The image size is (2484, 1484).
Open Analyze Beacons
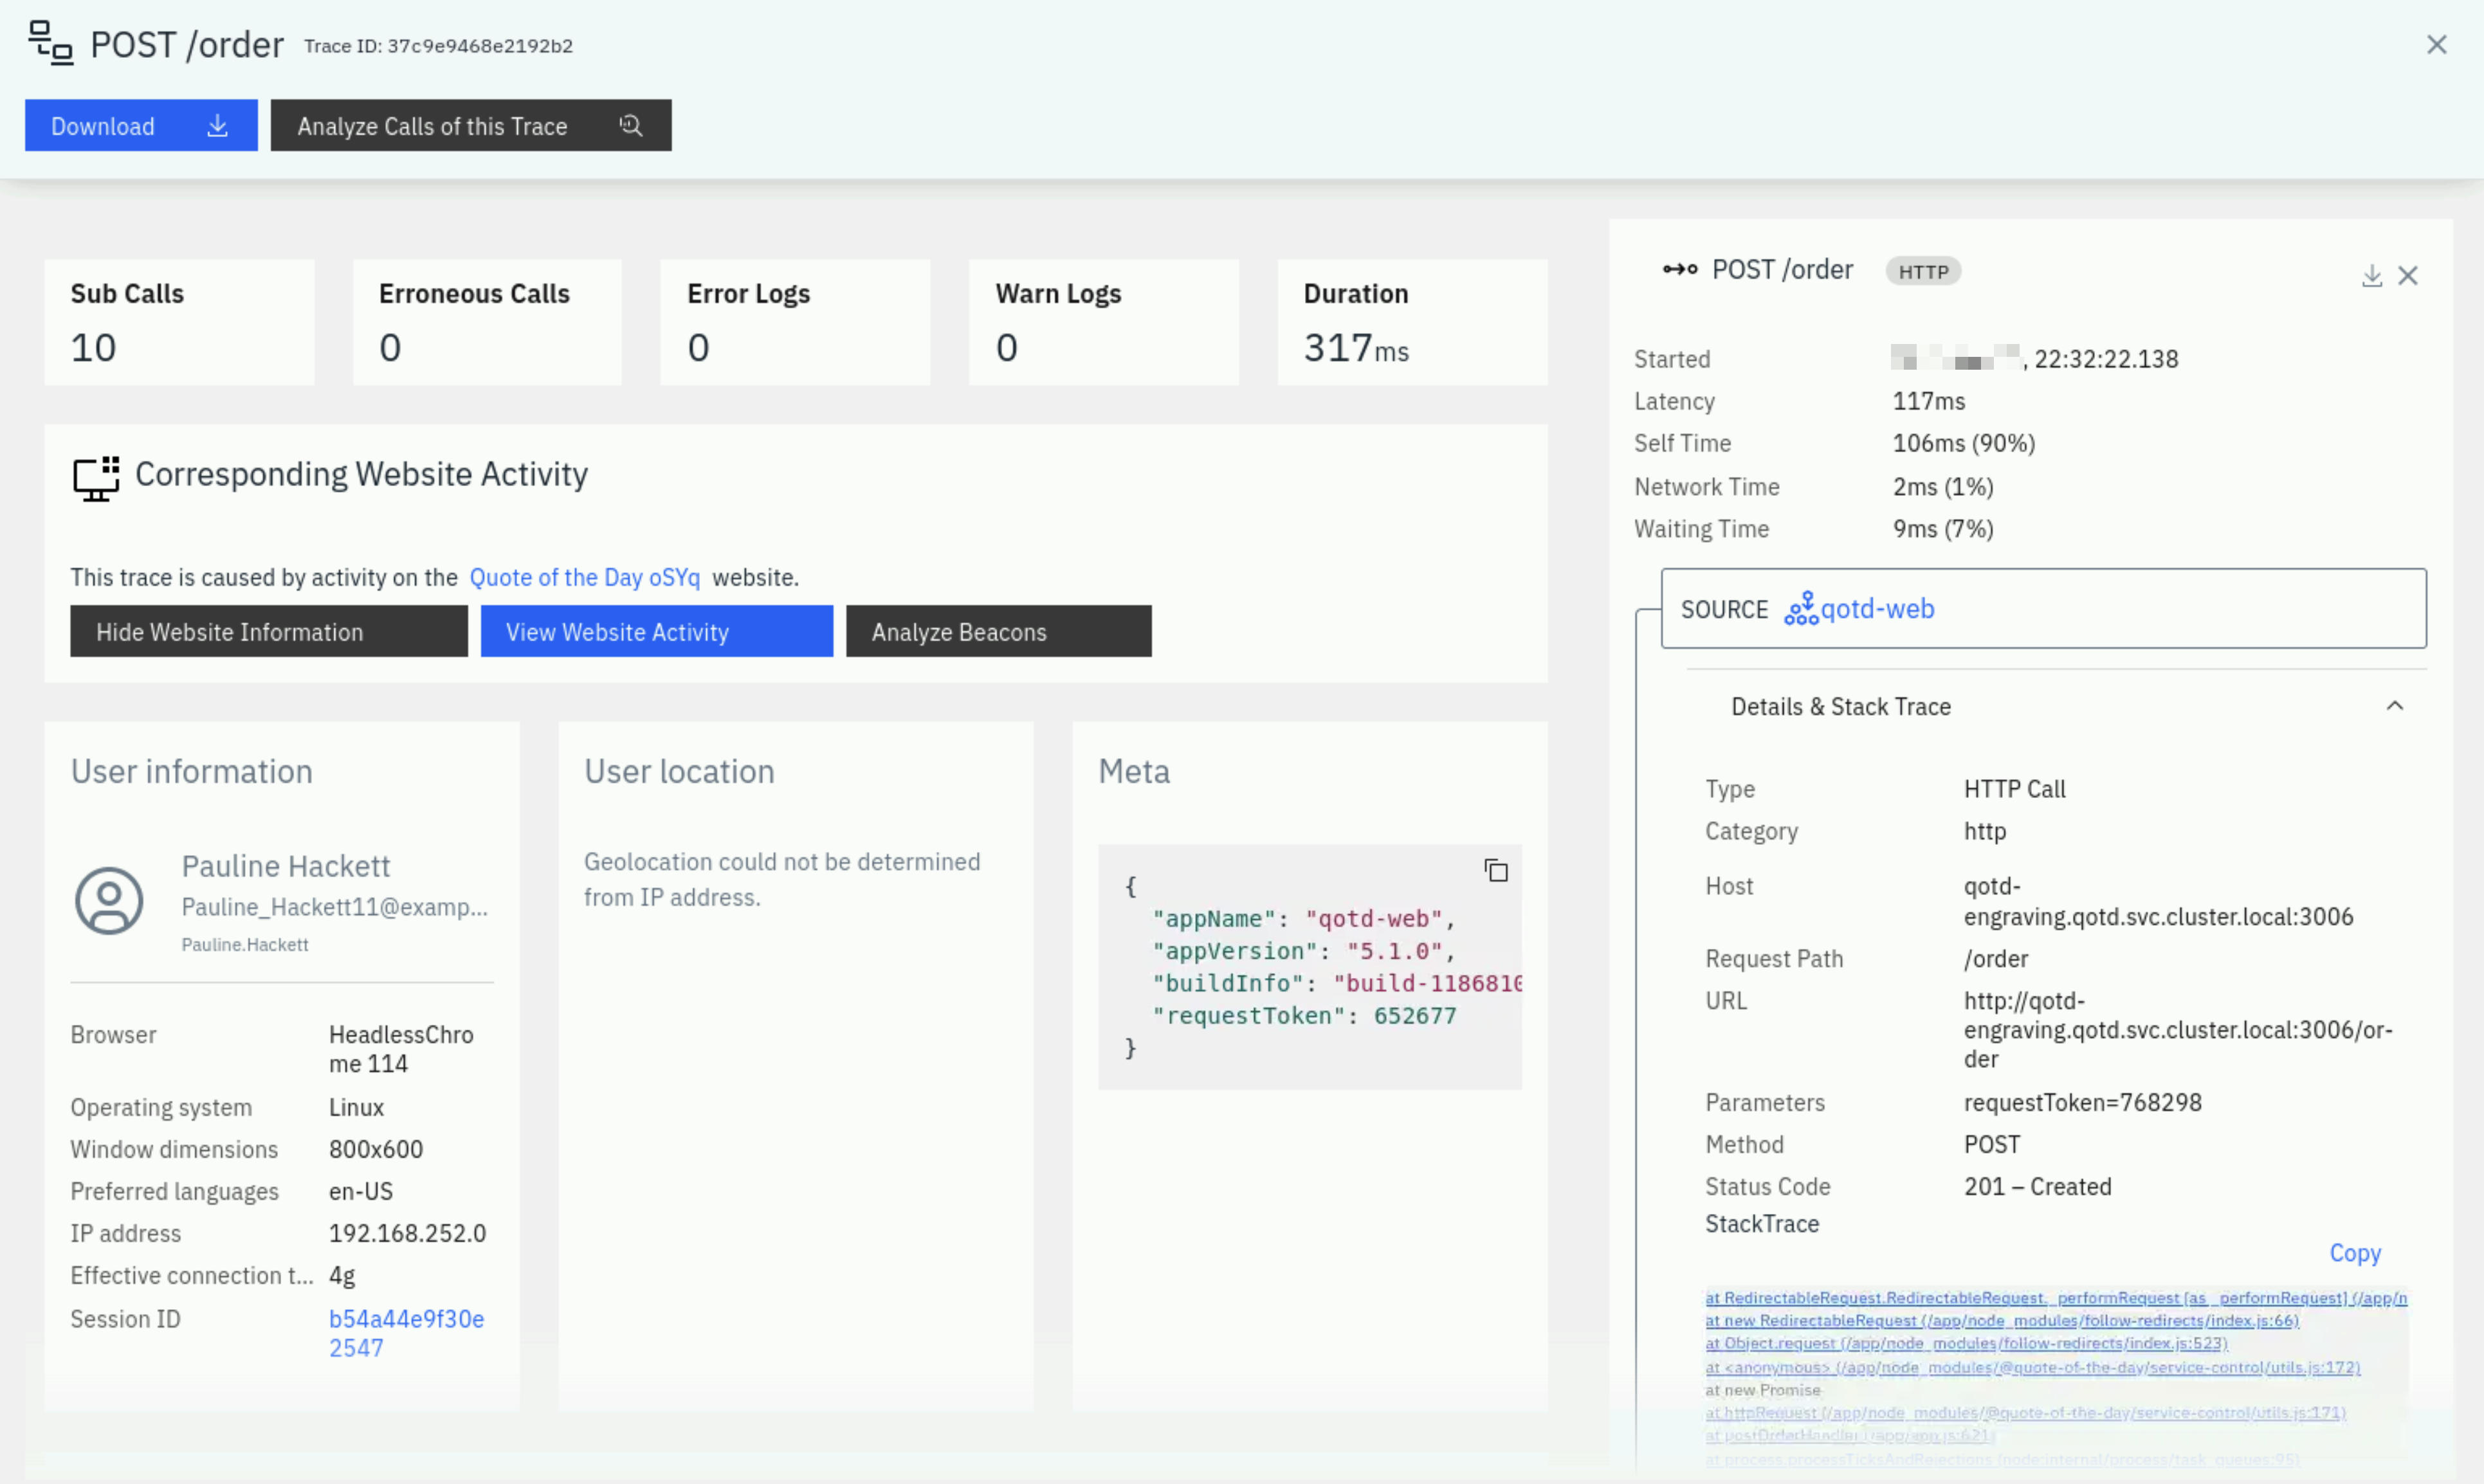pyautogui.click(x=999, y=631)
